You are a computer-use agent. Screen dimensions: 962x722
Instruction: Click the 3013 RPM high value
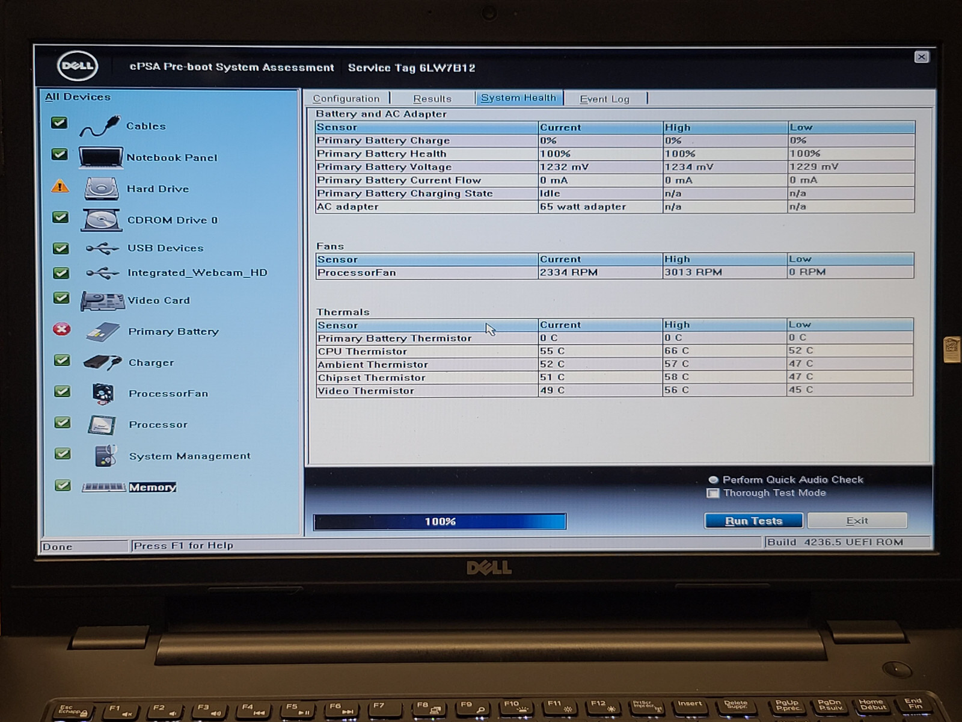pos(693,272)
